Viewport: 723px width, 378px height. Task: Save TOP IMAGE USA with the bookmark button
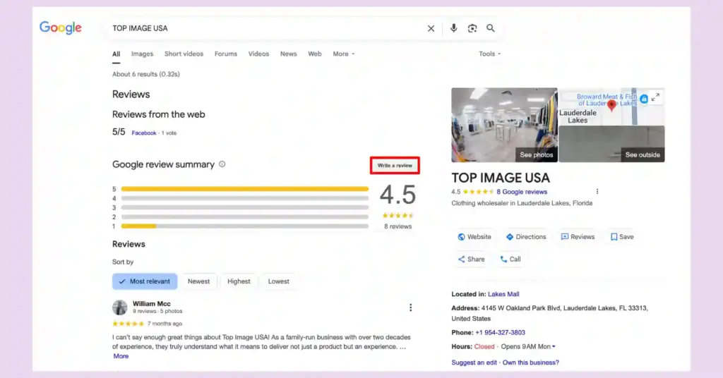pos(622,237)
